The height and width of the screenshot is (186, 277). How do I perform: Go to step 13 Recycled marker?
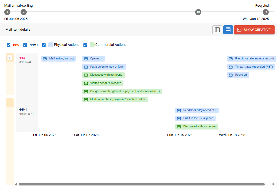click(266, 12)
